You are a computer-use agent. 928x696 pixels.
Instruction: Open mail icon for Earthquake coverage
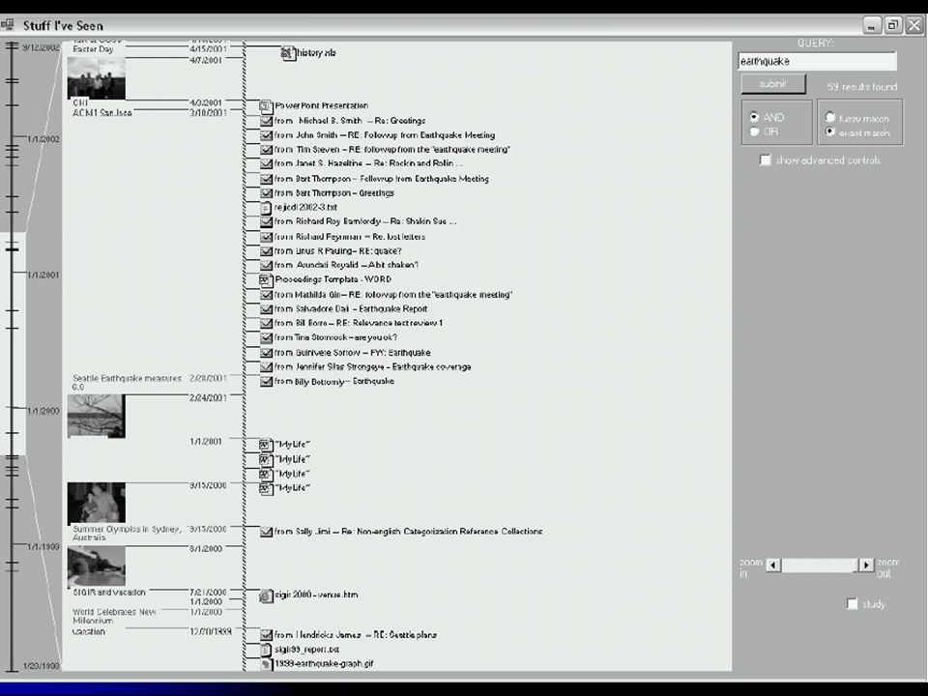pos(267,367)
